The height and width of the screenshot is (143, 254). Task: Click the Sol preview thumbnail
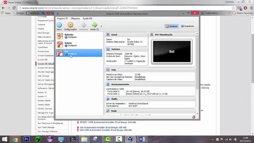172,51
